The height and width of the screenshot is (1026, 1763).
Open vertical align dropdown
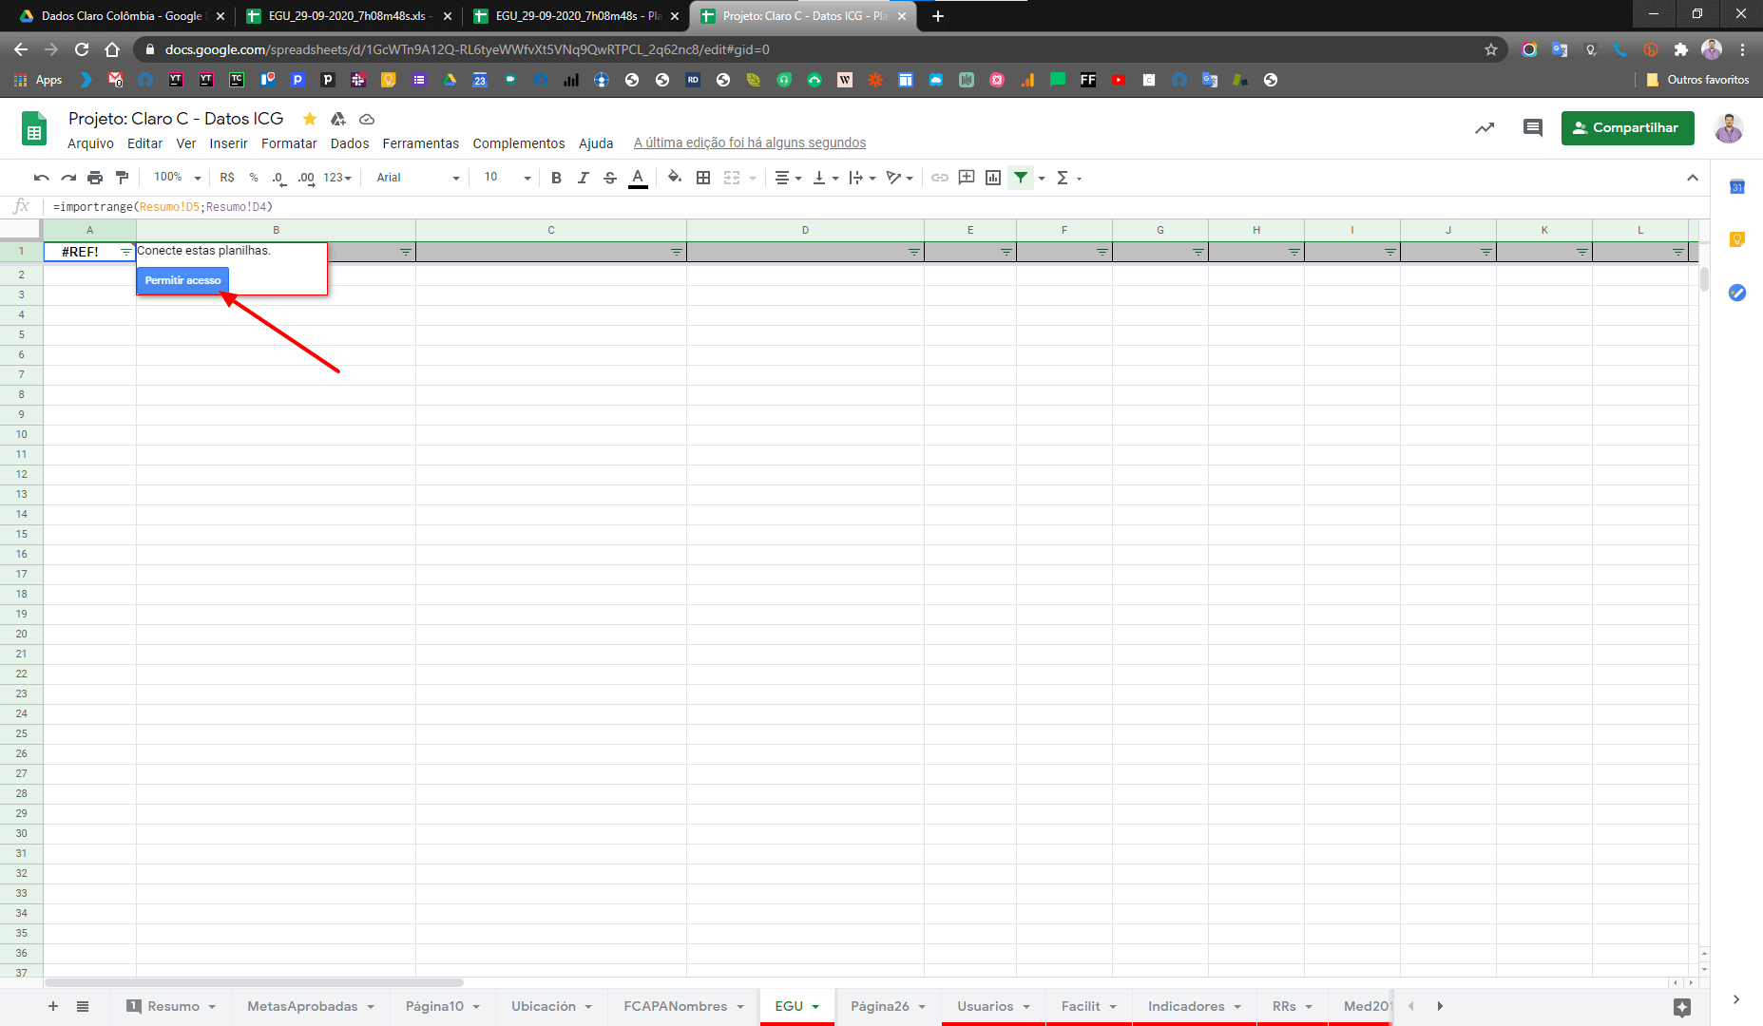coord(825,178)
